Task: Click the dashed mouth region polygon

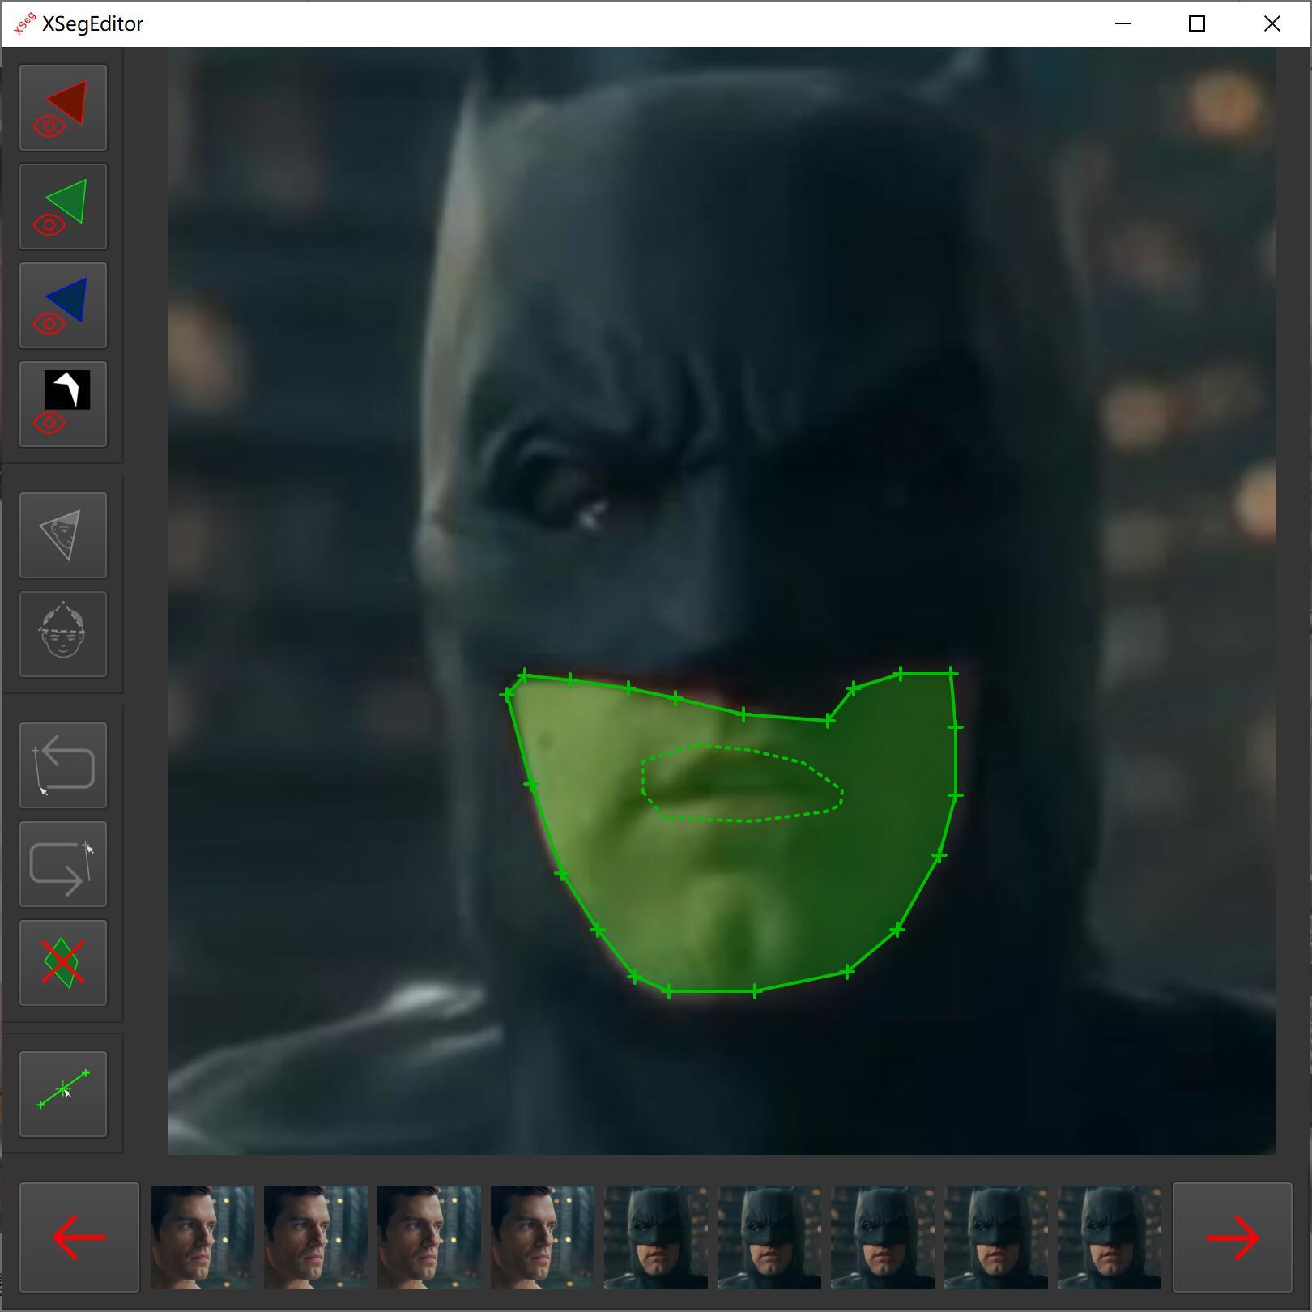Action: click(741, 783)
